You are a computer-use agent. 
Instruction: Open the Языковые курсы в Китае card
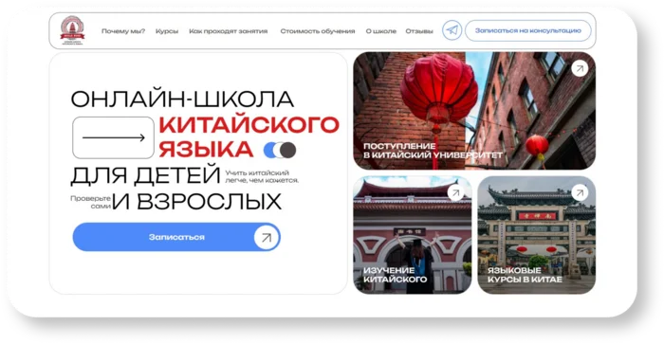click(537, 235)
